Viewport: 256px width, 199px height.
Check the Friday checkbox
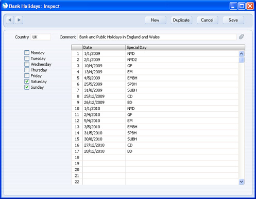[27, 75]
